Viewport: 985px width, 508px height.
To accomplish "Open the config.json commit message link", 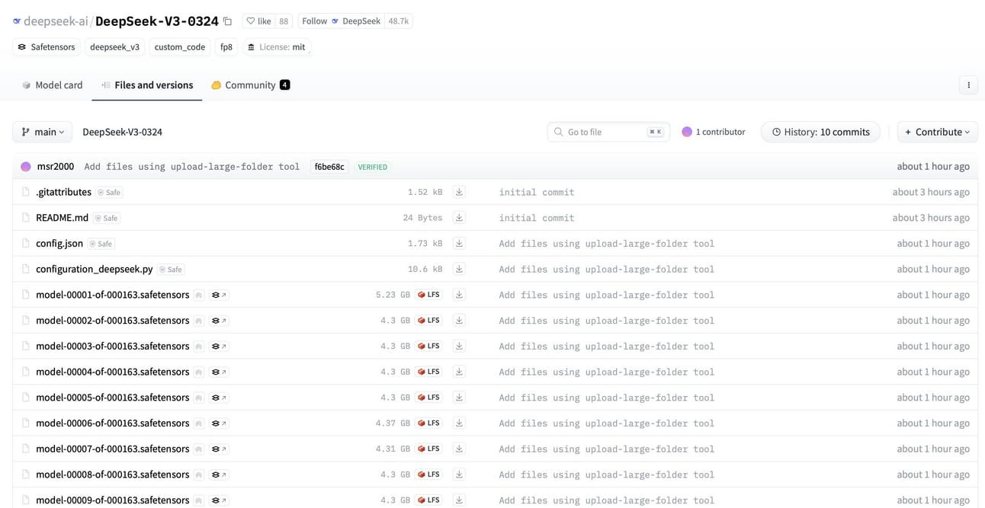I will 607,244.
